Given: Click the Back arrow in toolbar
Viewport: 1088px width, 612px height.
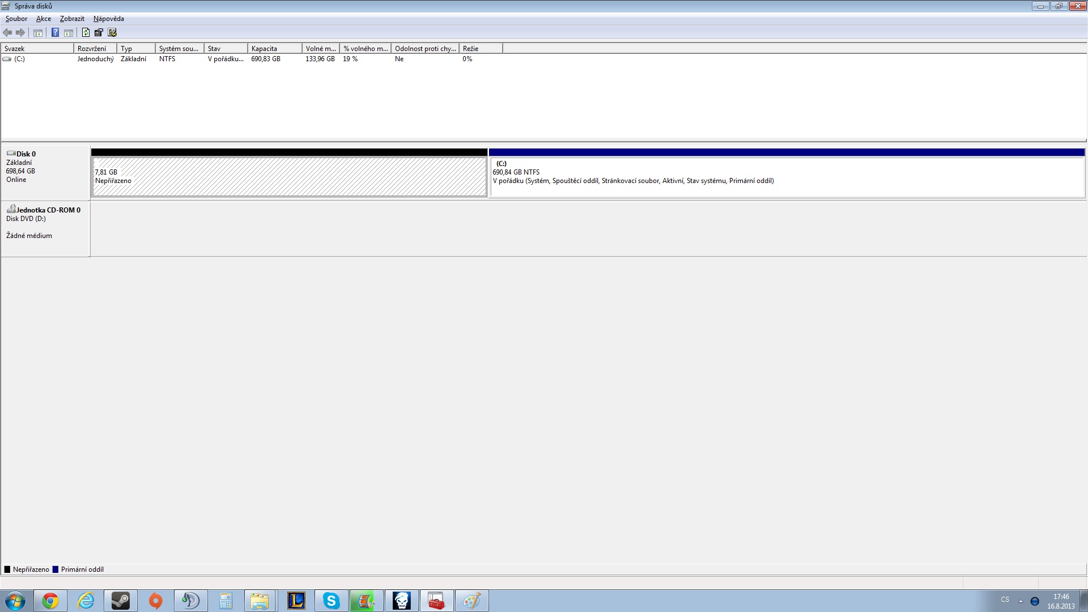Looking at the screenshot, I should pos(7,33).
